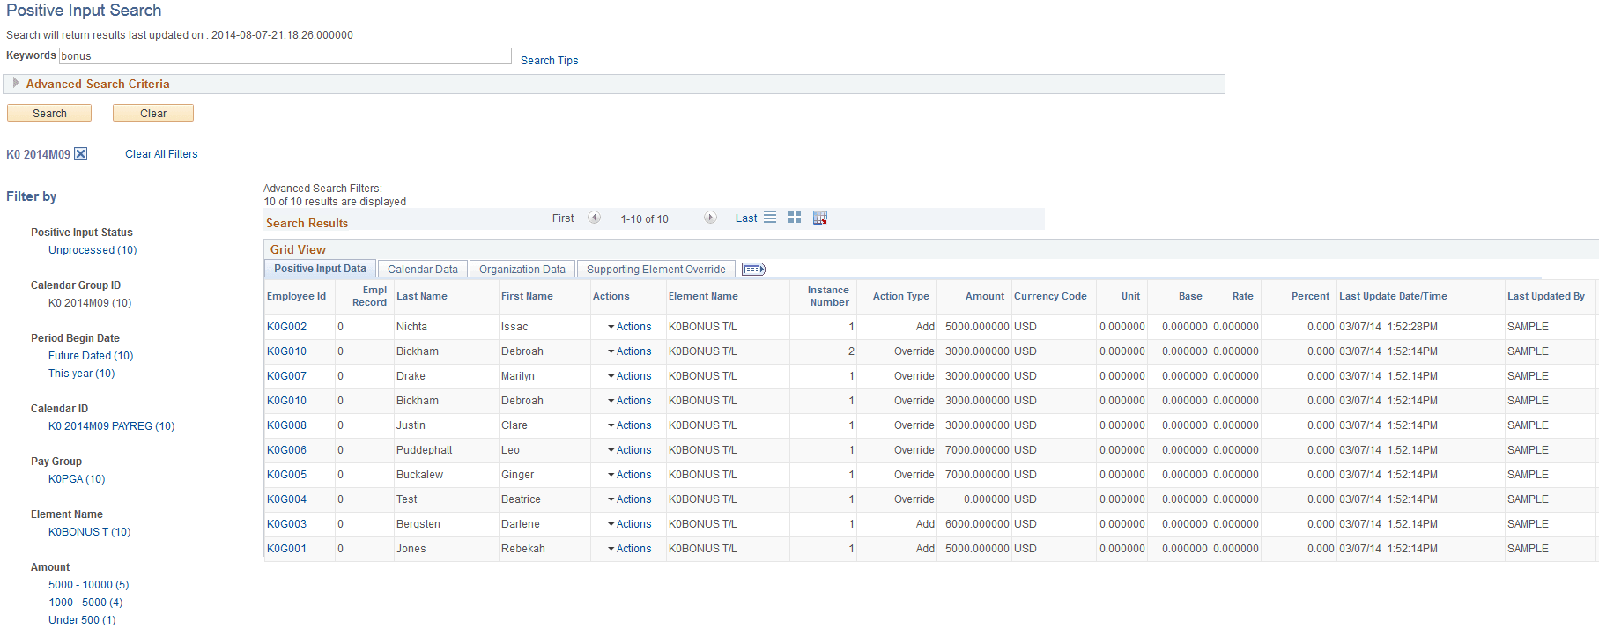Sort by Last Name column header
Screen dimensions: 1599x629
[422, 296]
